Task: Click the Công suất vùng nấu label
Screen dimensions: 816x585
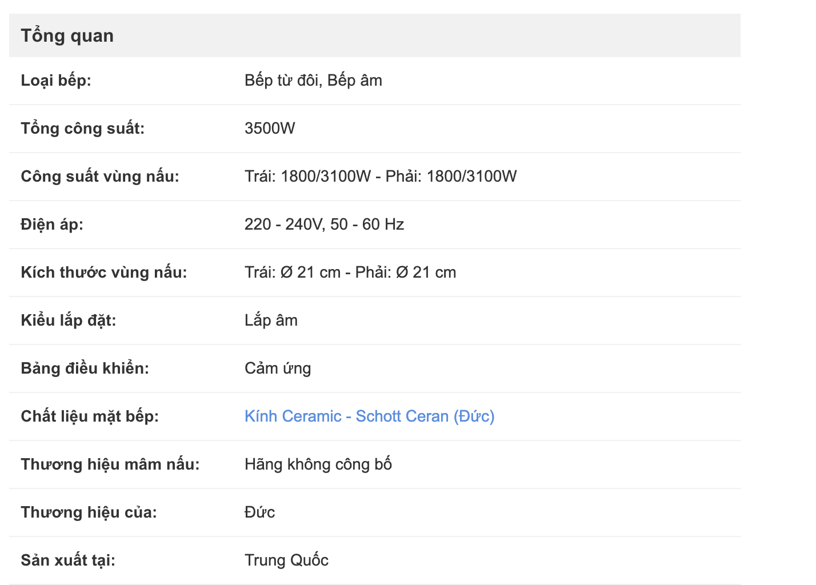Action: pos(100,177)
